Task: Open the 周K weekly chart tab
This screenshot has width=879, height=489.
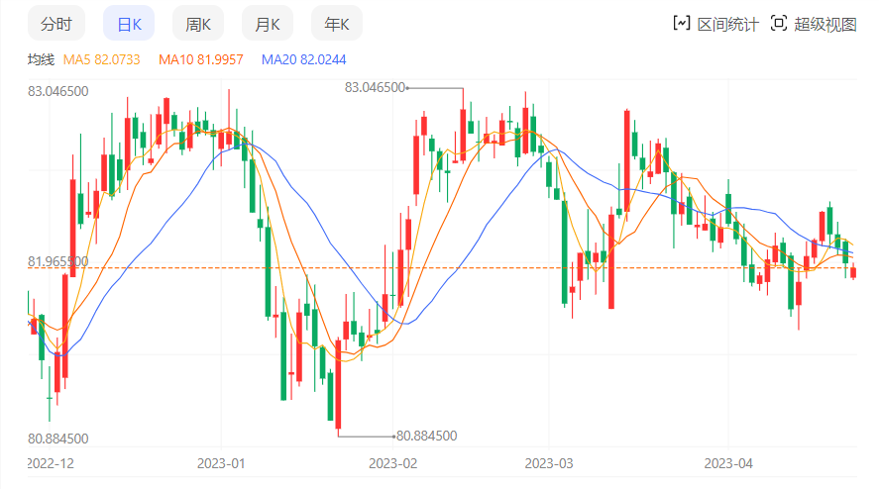Action: pos(198,24)
